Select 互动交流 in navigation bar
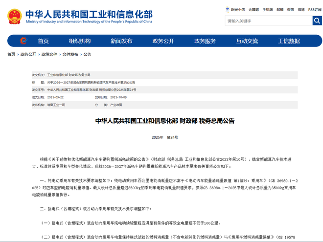The image size is (323, 242). click(247, 41)
